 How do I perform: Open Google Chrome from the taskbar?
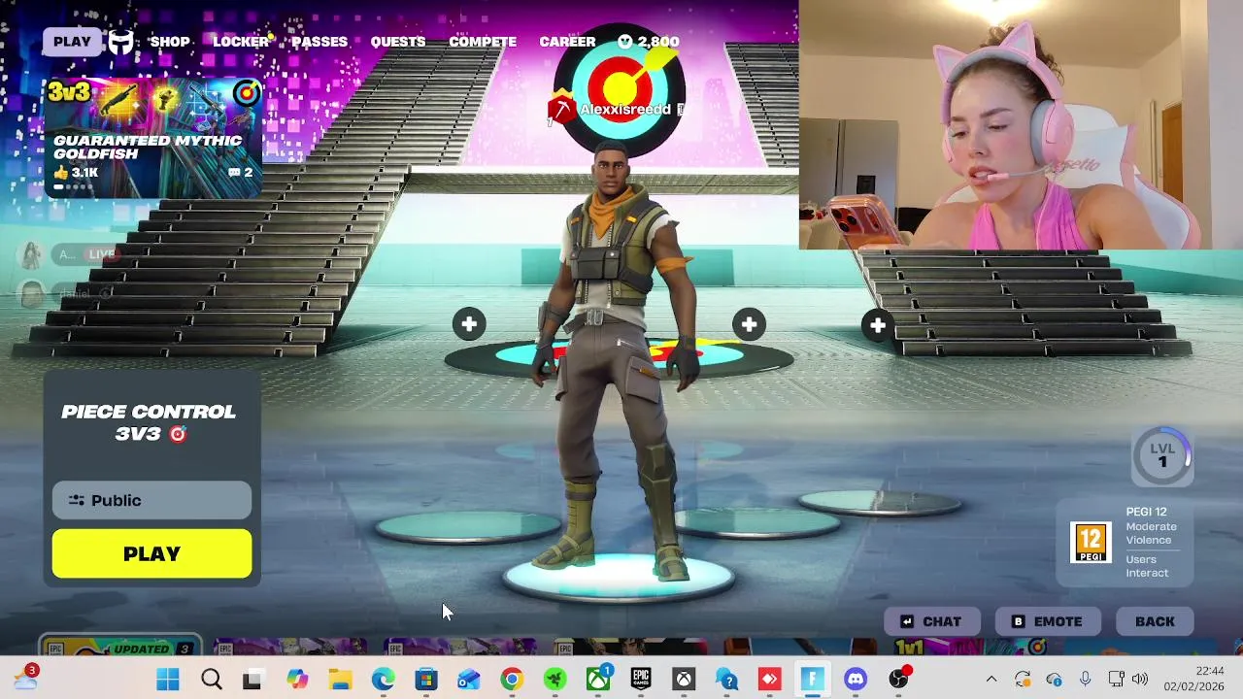(x=512, y=679)
